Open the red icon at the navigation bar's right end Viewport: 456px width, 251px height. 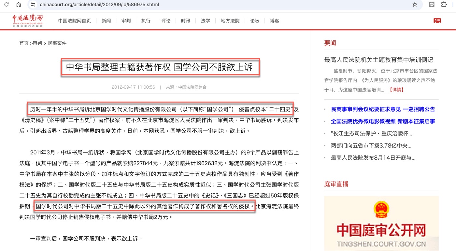tap(437, 21)
